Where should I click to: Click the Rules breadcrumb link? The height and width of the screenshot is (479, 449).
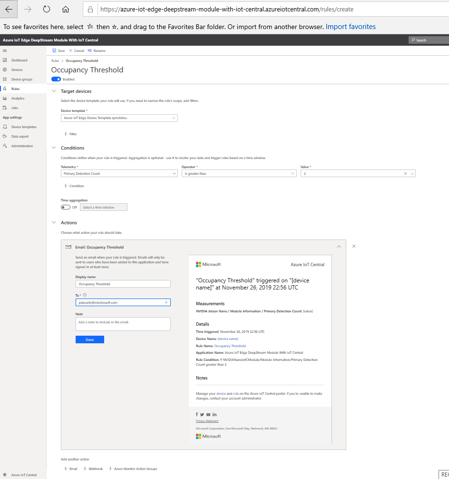click(x=55, y=61)
